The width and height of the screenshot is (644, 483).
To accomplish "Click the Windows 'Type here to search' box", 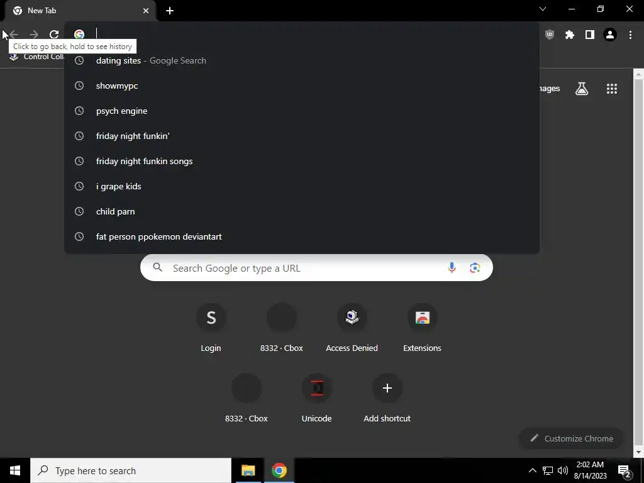I will (x=131, y=470).
